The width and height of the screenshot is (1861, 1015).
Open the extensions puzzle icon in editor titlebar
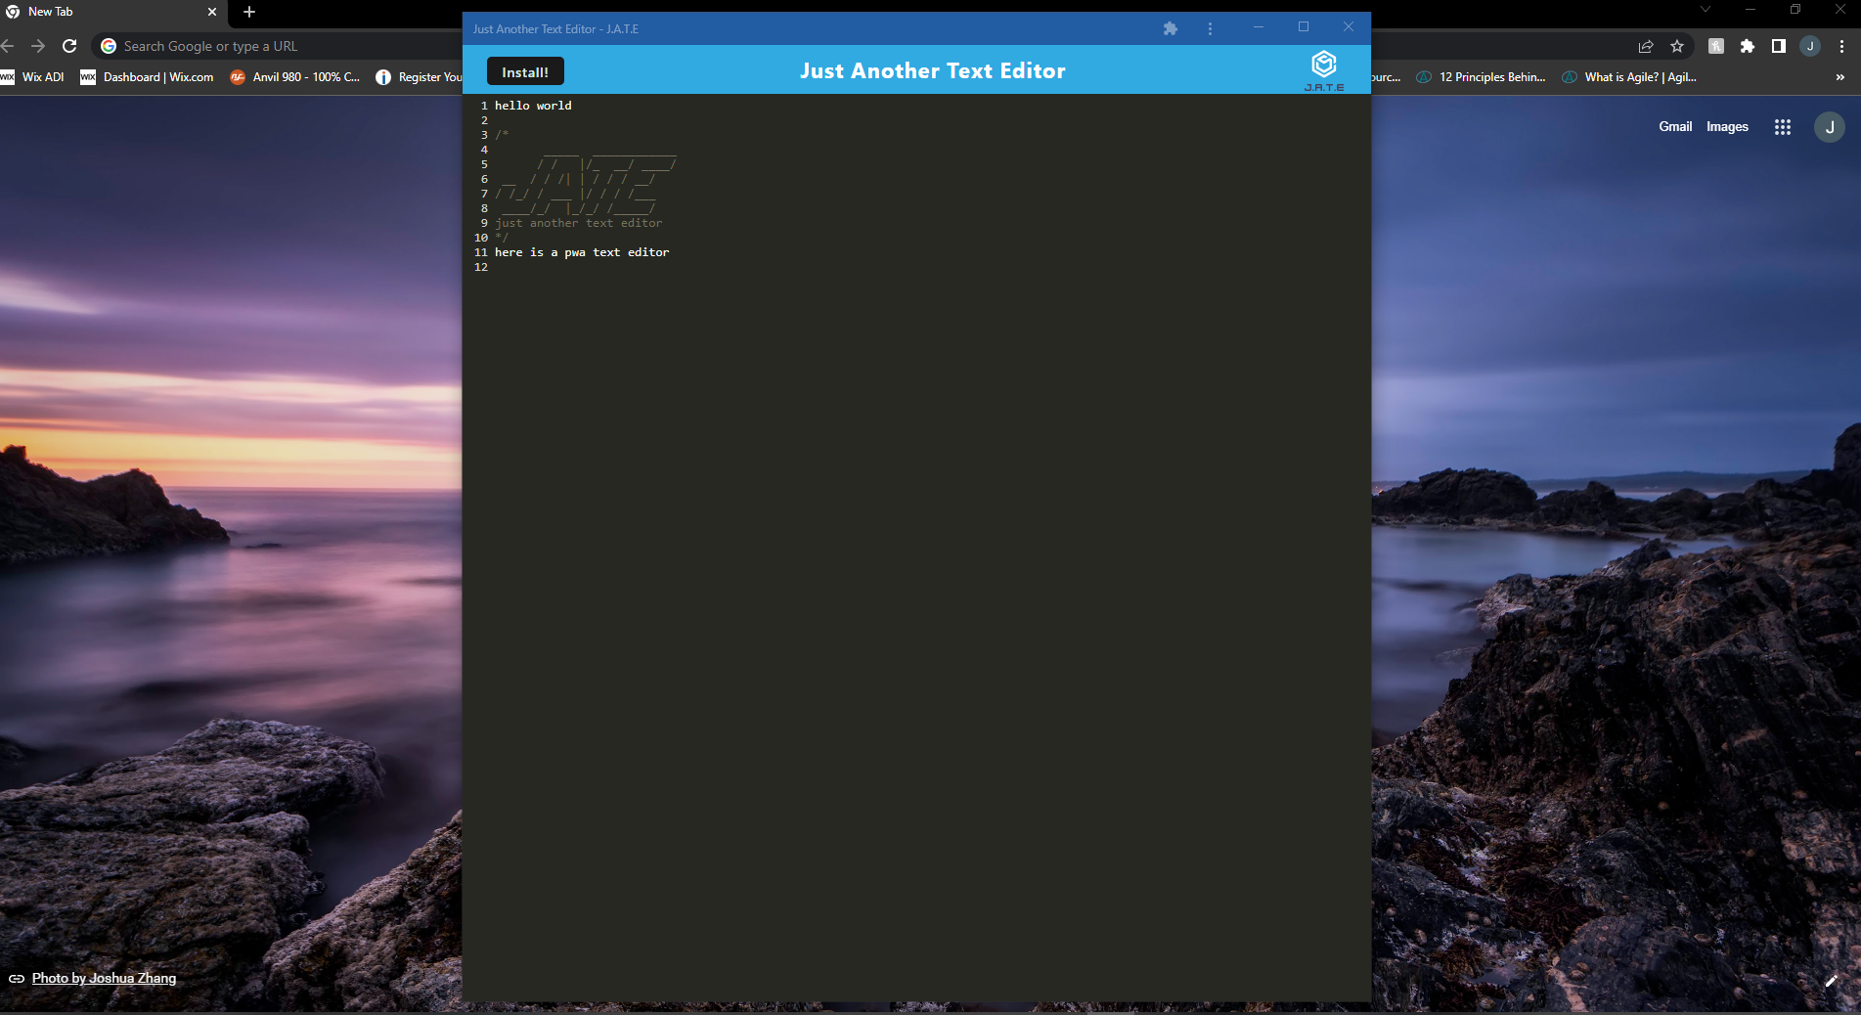tap(1171, 28)
